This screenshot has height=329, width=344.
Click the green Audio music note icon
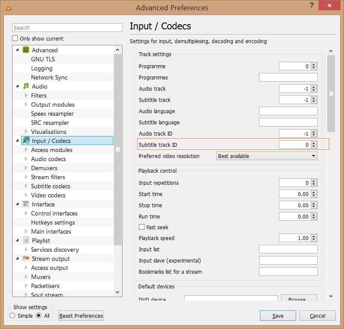(26, 86)
